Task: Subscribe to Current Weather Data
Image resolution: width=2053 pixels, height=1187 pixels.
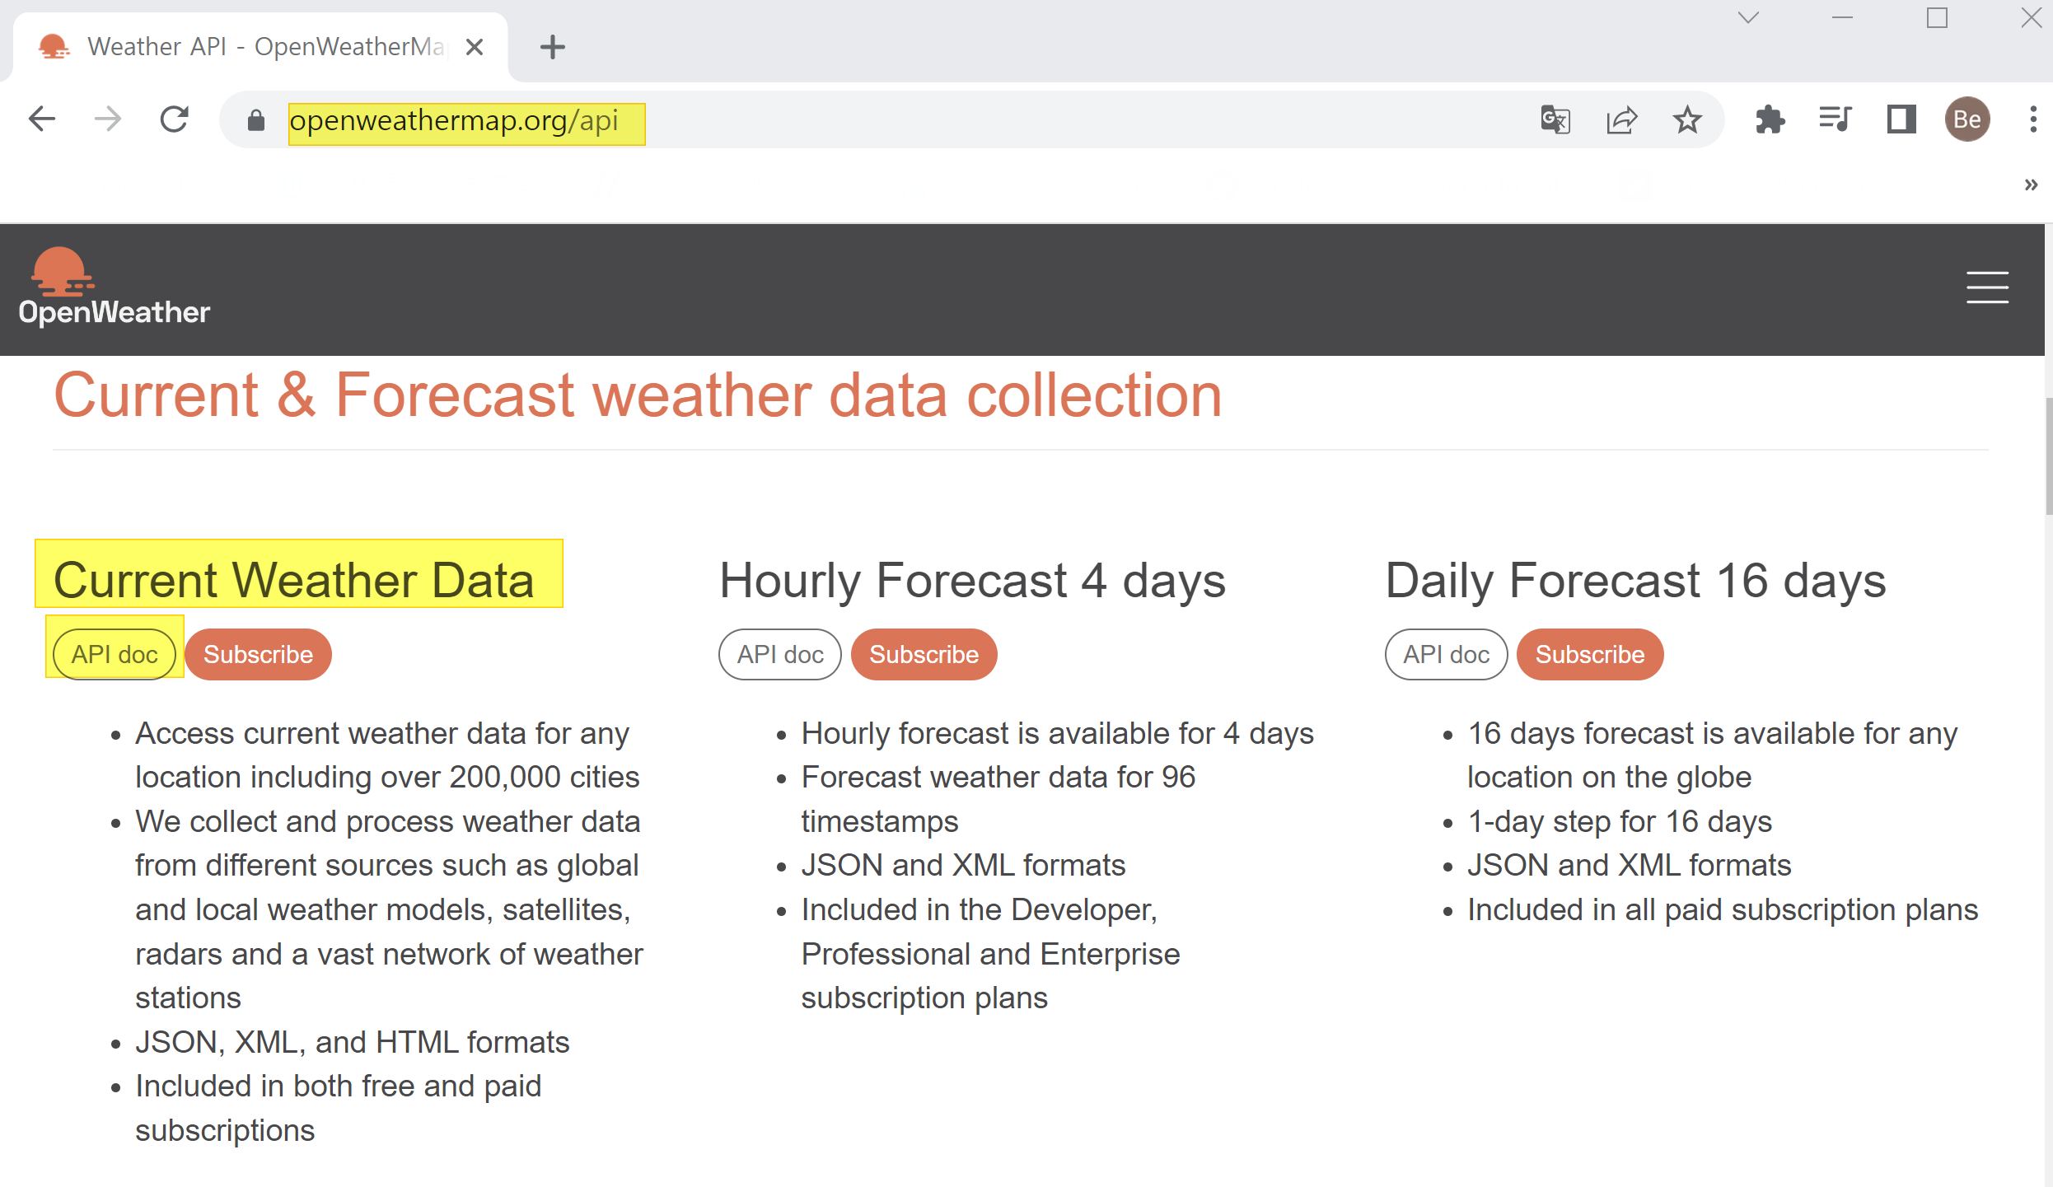Action: coord(258,654)
